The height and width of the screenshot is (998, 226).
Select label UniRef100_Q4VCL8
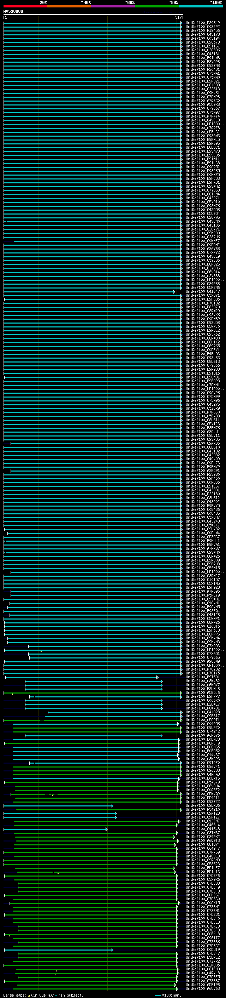202,120
